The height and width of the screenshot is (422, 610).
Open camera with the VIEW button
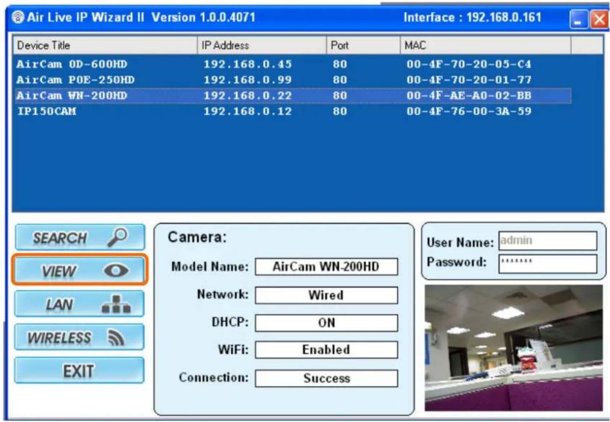(80, 270)
